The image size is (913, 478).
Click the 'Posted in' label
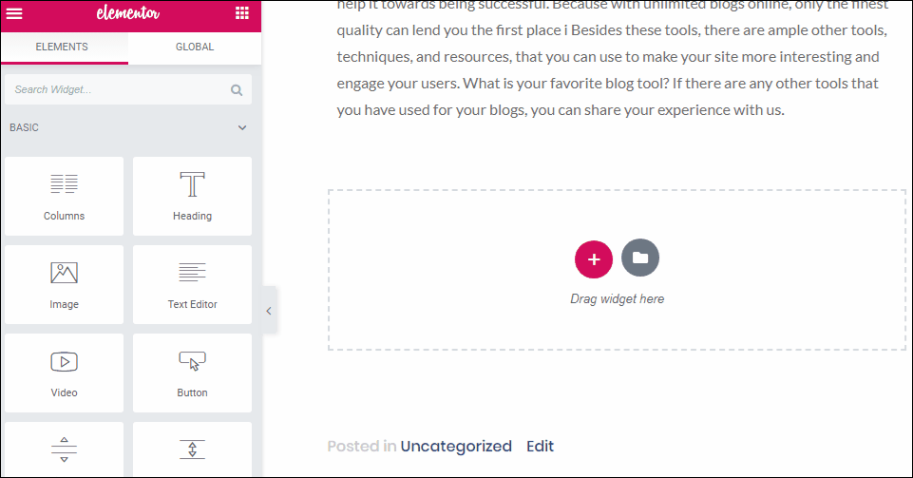[362, 446]
